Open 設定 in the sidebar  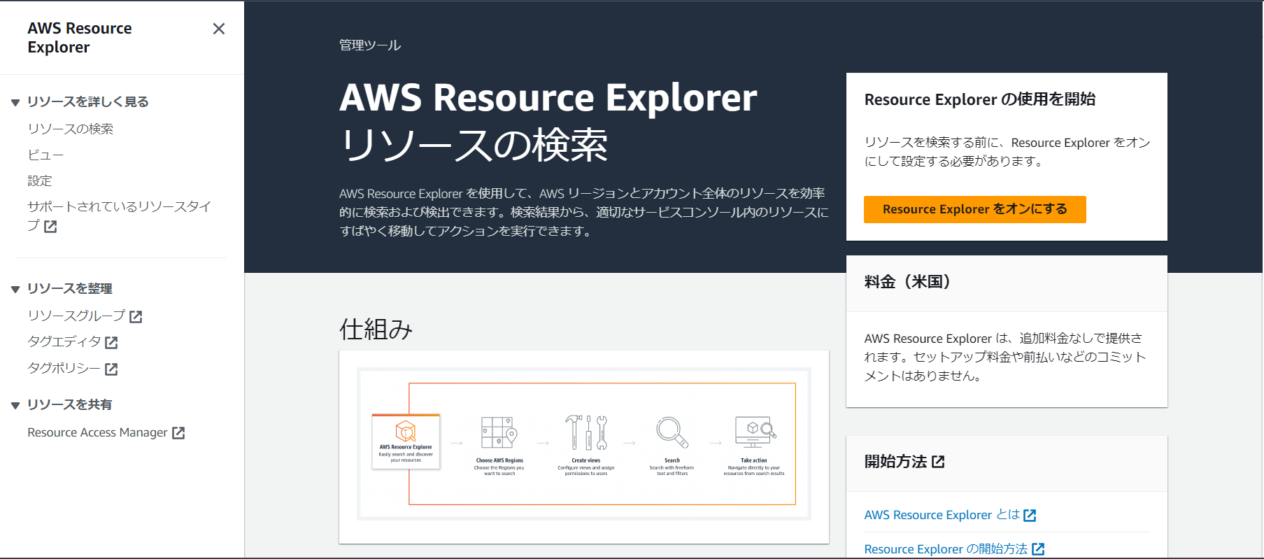coord(40,181)
